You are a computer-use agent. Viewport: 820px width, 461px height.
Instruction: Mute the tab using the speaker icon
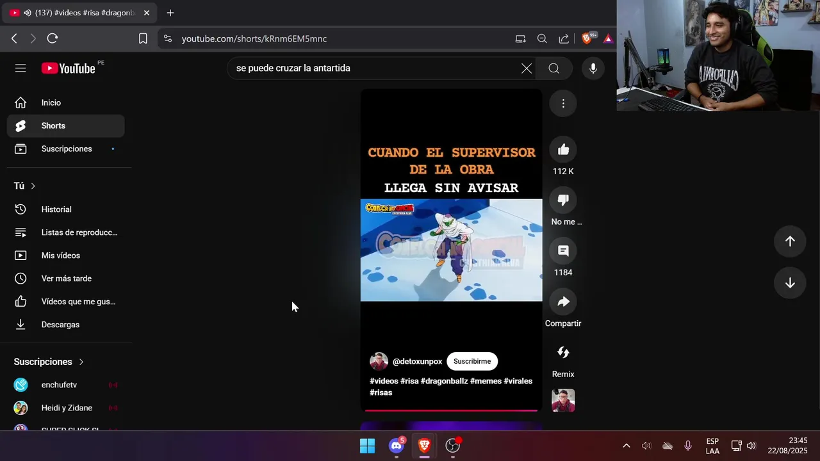[28, 13]
